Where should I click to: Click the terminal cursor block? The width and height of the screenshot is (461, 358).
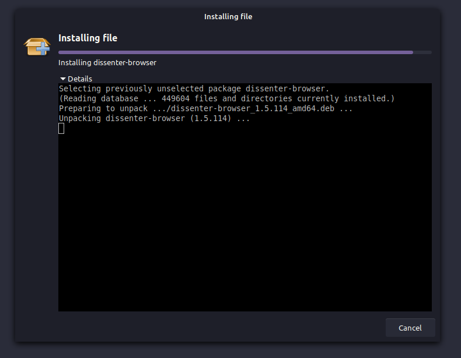coord(61,129)
